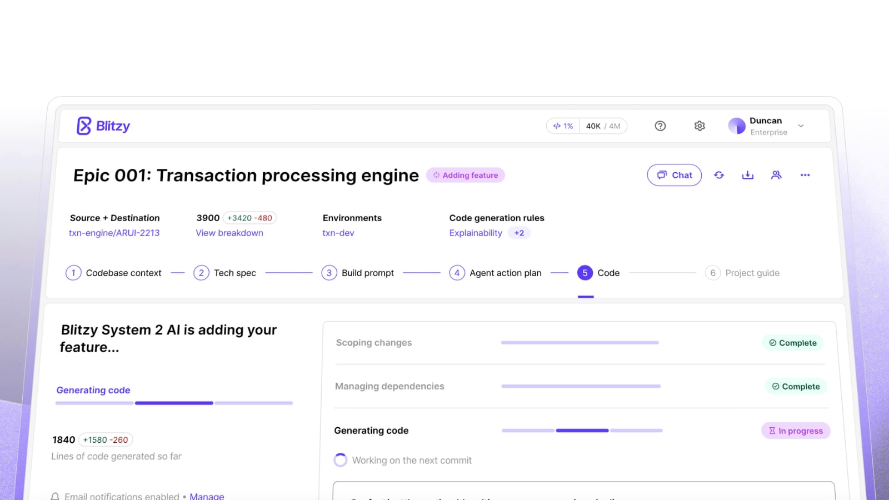Go to step 6 Project guide
This screenshot has width=889, height=500.
pyautogui.click(x=742, y=273)
